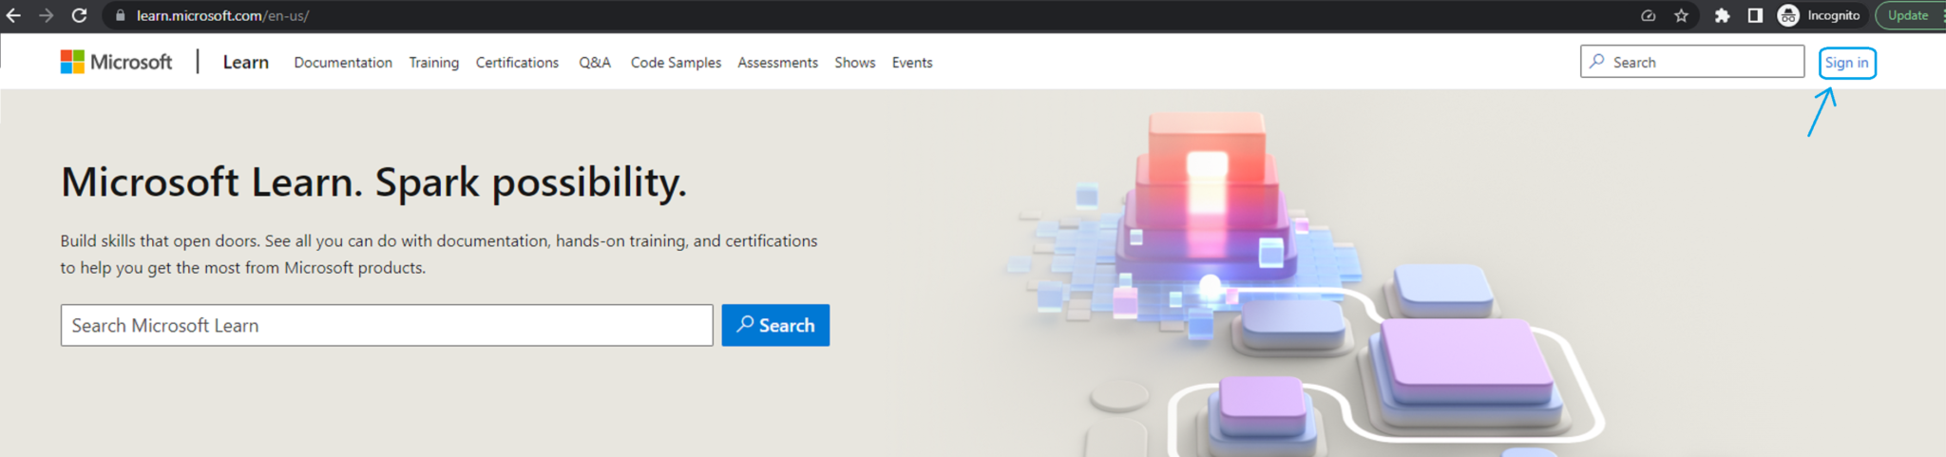Click the Sign in button
Screen dimensions: 1946x457
pos(1846,63)
